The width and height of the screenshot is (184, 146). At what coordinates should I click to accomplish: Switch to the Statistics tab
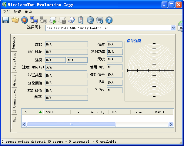click(14, 62)
